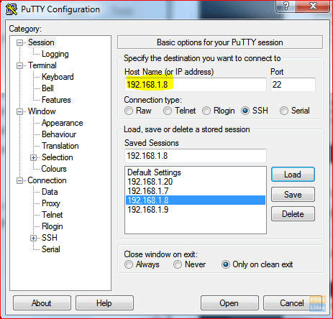Open the Colours category
This screenshot has height=319, width=333.
click(x=54, y=169)
